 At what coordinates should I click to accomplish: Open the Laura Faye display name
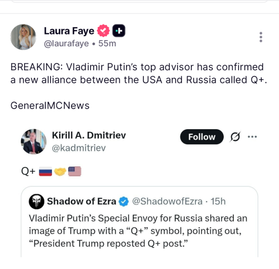pos(69,31)
